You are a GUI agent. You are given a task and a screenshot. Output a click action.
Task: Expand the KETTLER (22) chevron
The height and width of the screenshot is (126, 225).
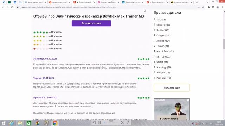coord(155,57)
